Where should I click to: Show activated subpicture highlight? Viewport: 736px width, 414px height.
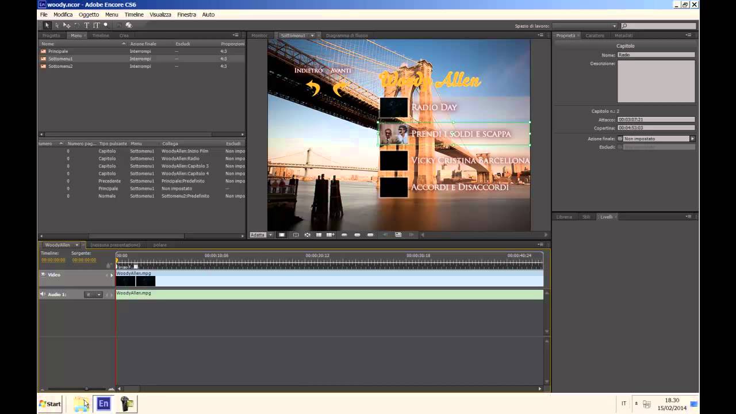[370, 235]
